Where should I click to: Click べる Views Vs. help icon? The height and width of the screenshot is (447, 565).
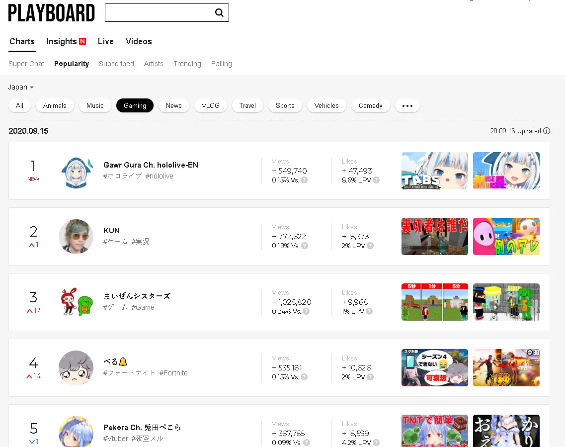[x=304, y=377]
